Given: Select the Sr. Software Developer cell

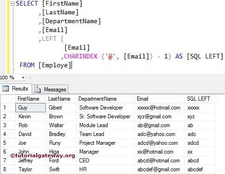Looking at the screenshot, I should [105, 116].
